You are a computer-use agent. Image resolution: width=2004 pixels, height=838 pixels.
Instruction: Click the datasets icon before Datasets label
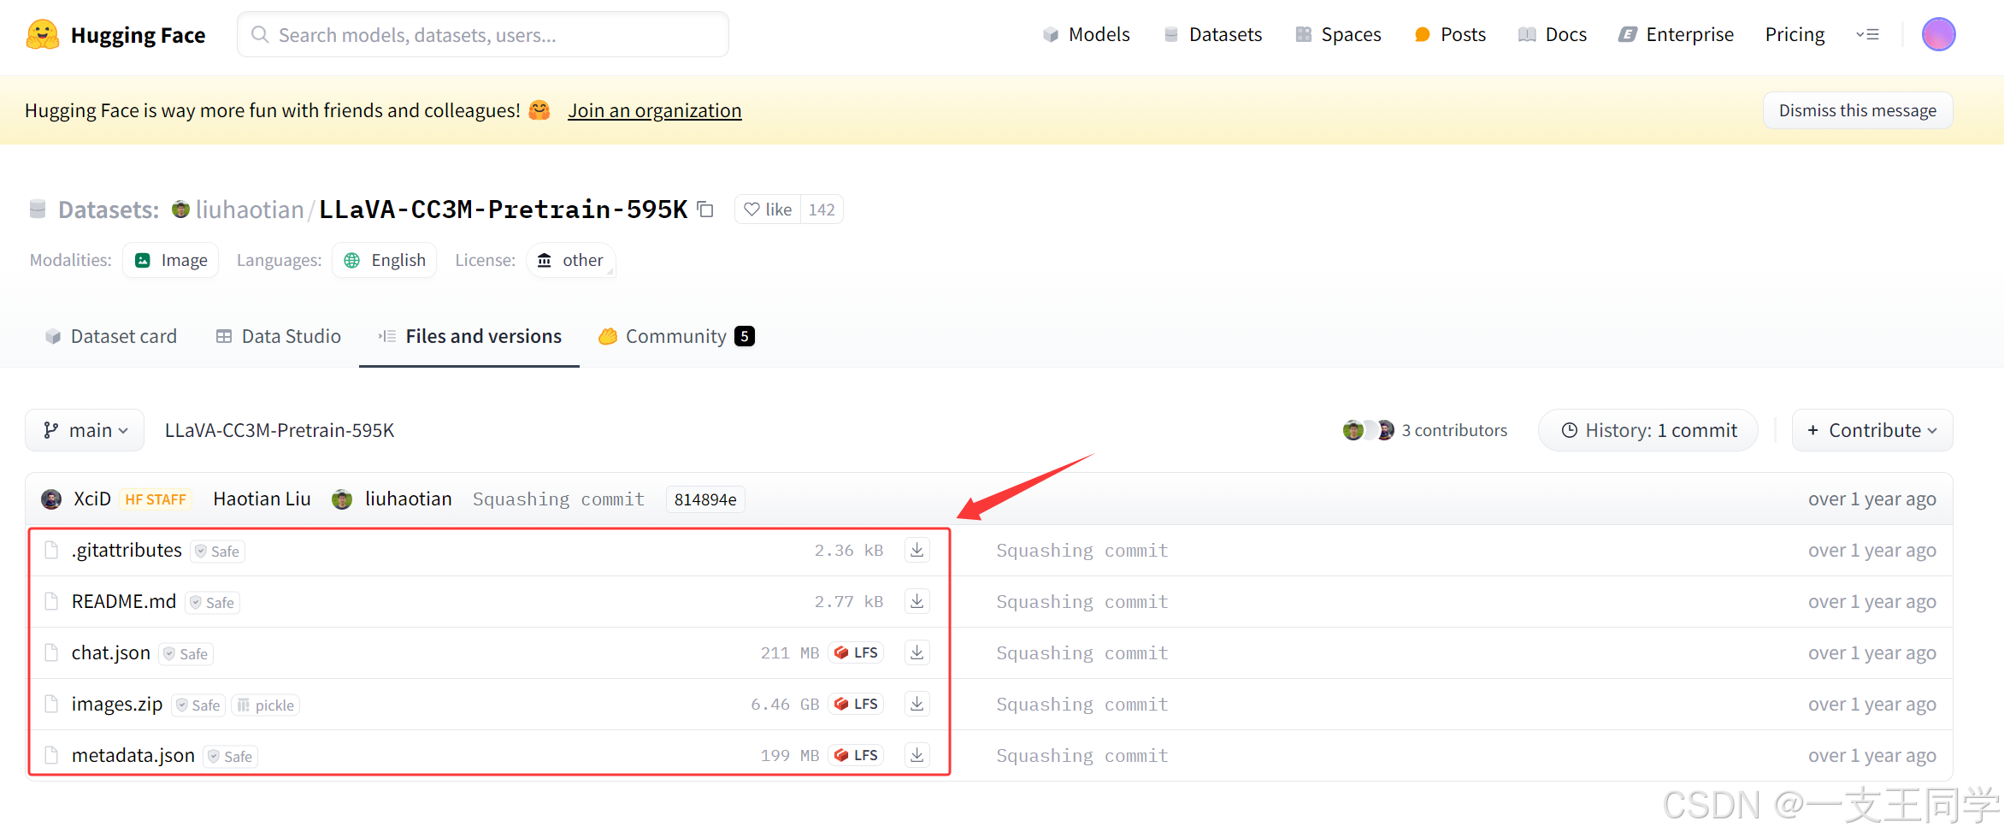coord(38,209)
